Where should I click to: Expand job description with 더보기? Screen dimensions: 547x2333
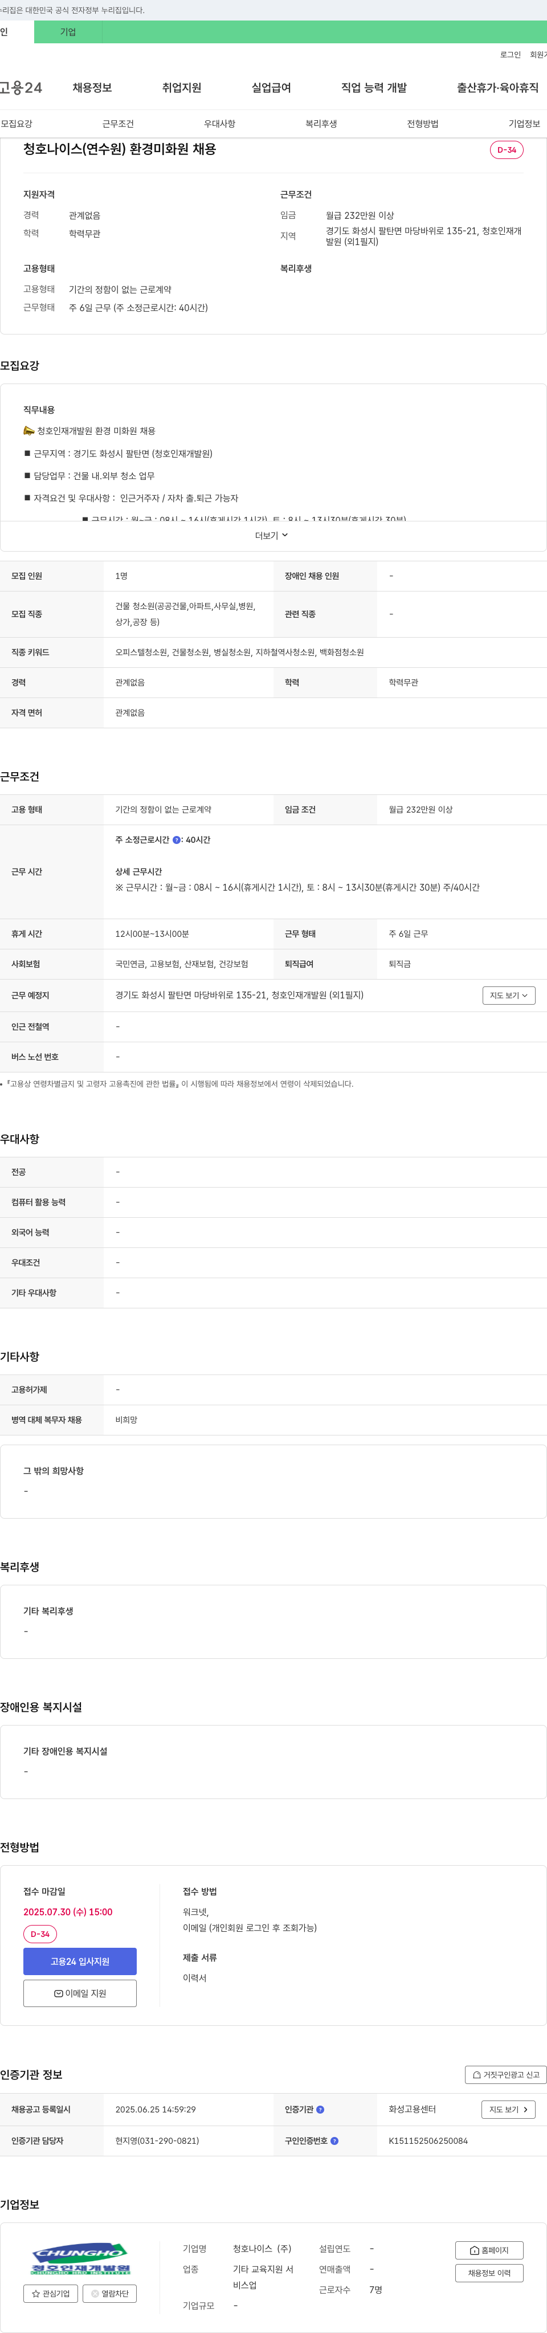point(272,535)
